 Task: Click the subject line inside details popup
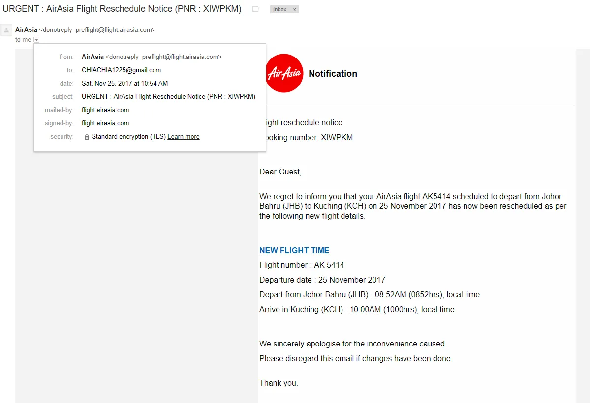169,97
